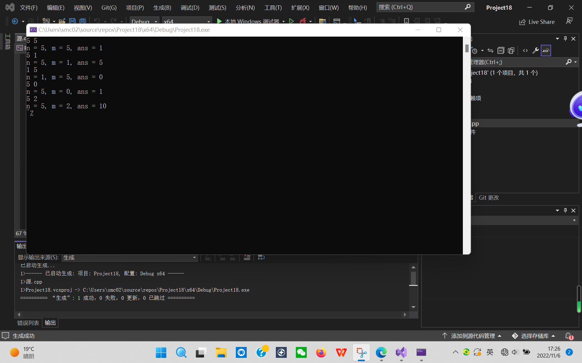582x363 pixels.
Task: Click the Show All Files icon
Action: (x=511, y=51)
